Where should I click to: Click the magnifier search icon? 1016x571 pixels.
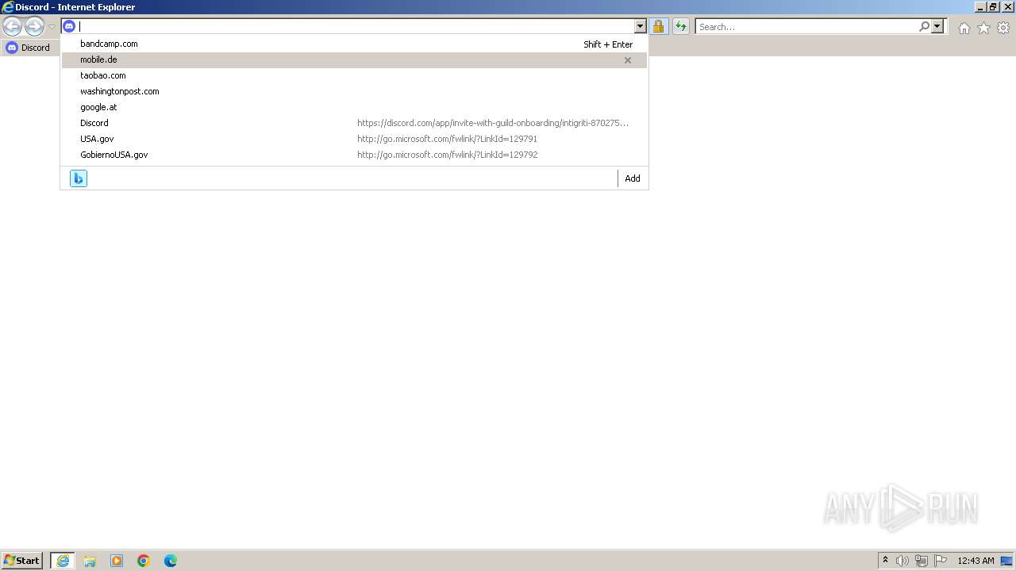pyautogui.click(x=924, y=26)
